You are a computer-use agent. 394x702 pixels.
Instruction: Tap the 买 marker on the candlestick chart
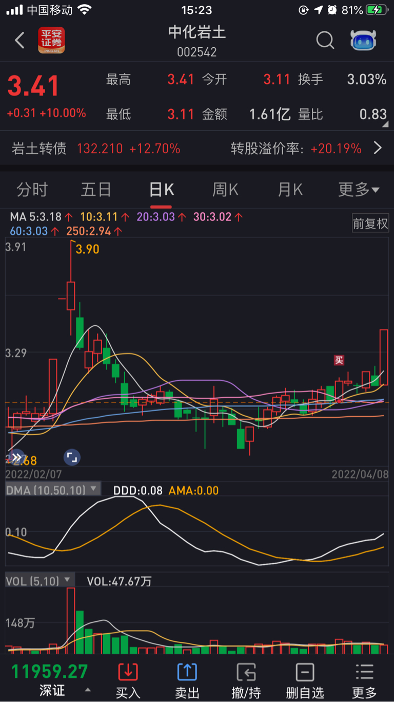tap(339, 360)
